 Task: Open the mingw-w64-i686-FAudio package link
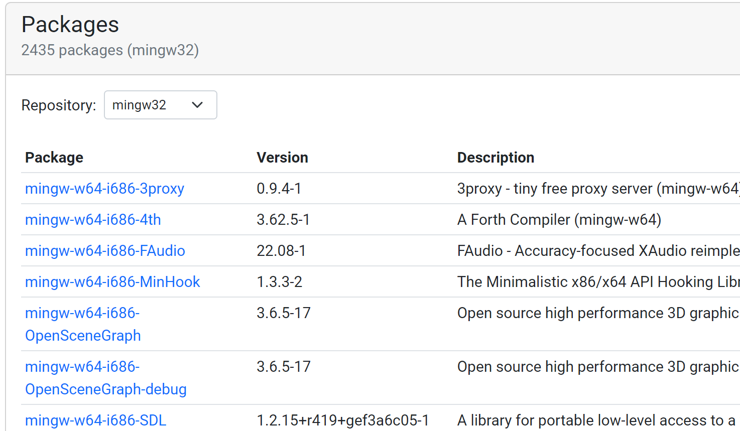105,251
